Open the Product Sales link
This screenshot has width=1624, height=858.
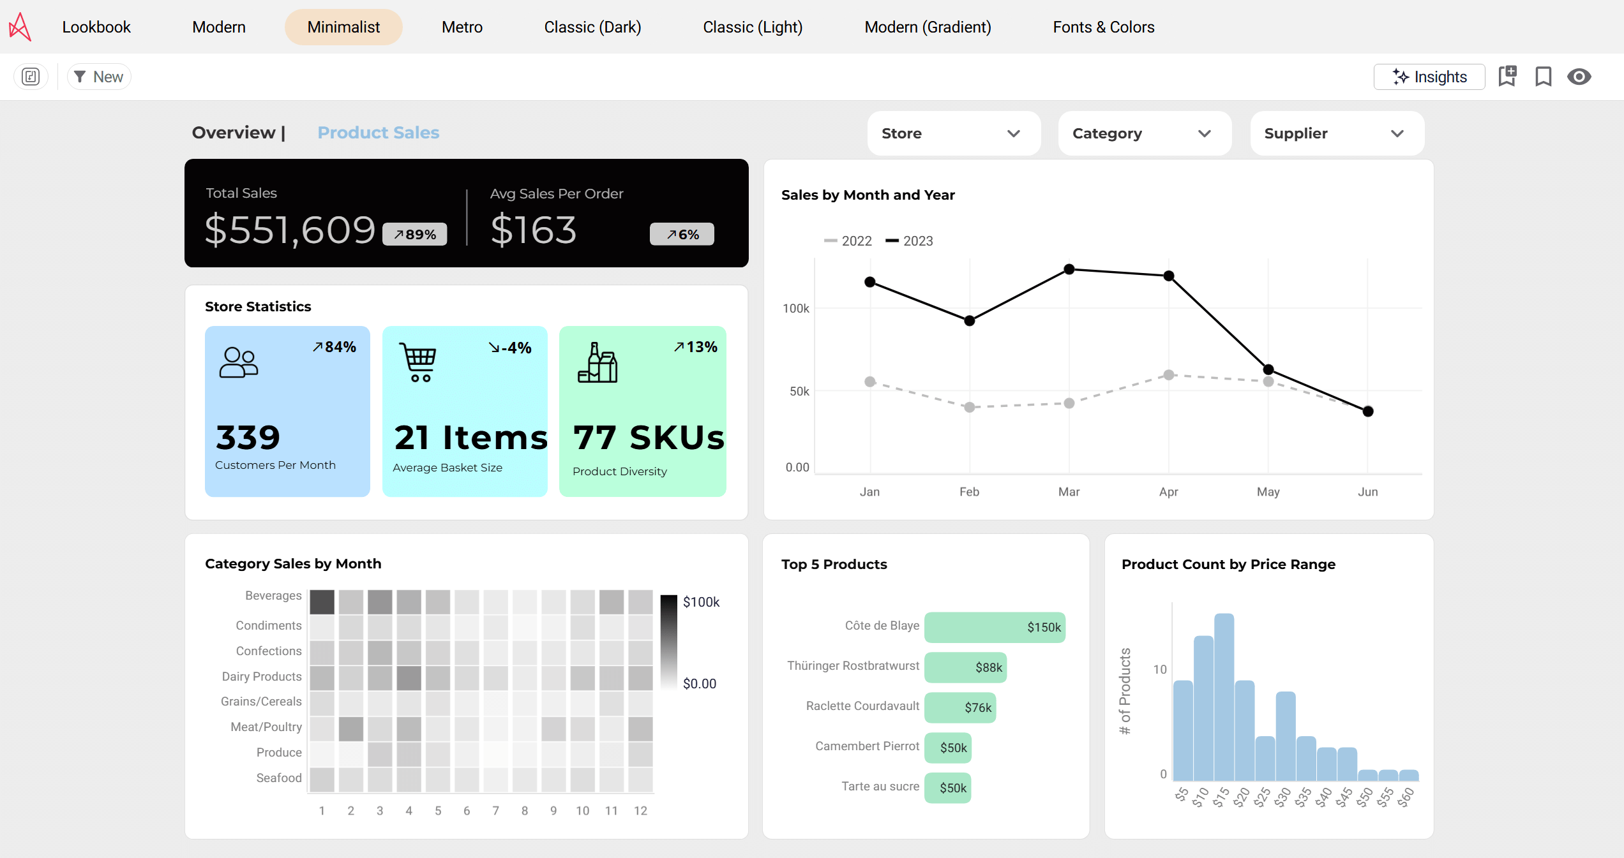click(x=378, y=132)
